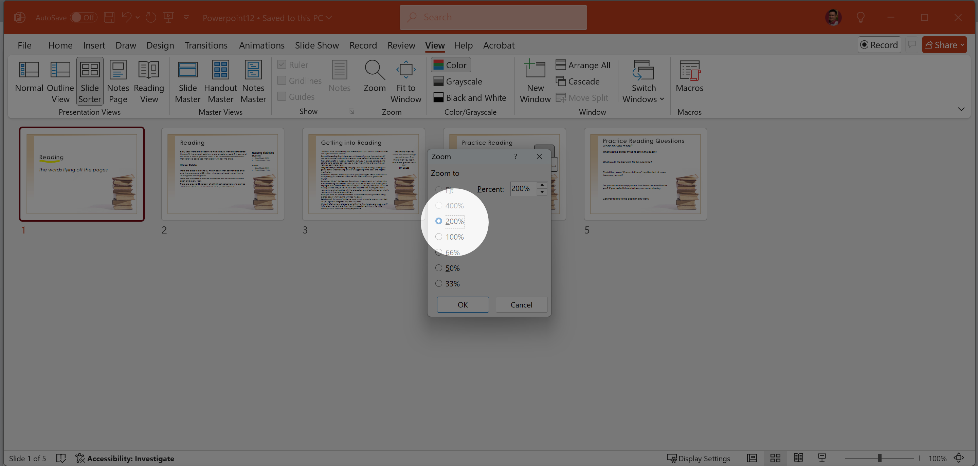Click Slide Sorter view in status bar
This screenshot has height=466, width=978.
tap(775, 458)
